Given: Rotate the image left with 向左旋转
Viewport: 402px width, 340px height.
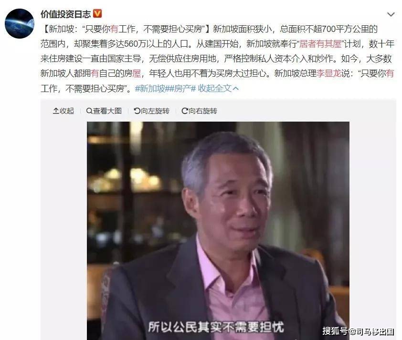Looking at the screenshot, I should (x=151, y=111).
